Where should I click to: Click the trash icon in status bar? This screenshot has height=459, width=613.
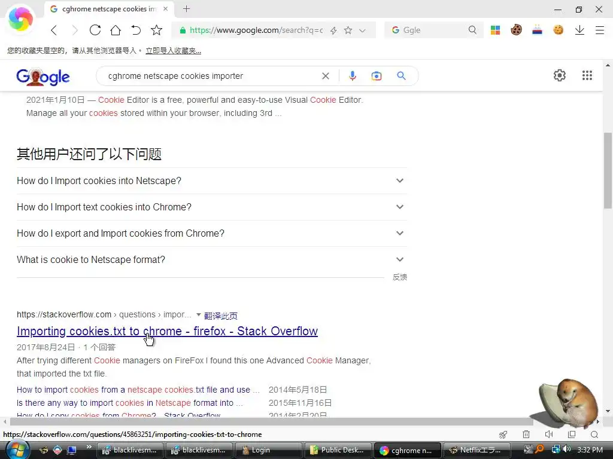click(x=526, y=434)
